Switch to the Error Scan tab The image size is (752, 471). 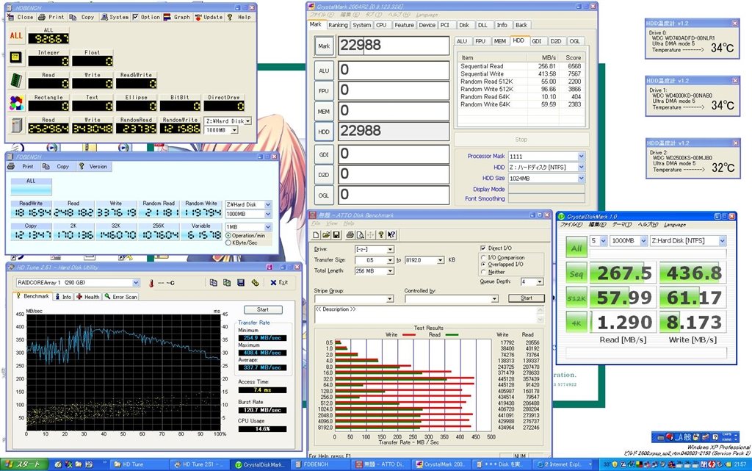pos(122,297)
